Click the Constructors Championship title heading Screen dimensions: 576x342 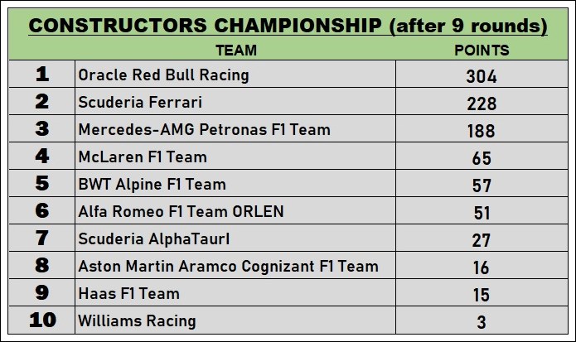point(288,26)
